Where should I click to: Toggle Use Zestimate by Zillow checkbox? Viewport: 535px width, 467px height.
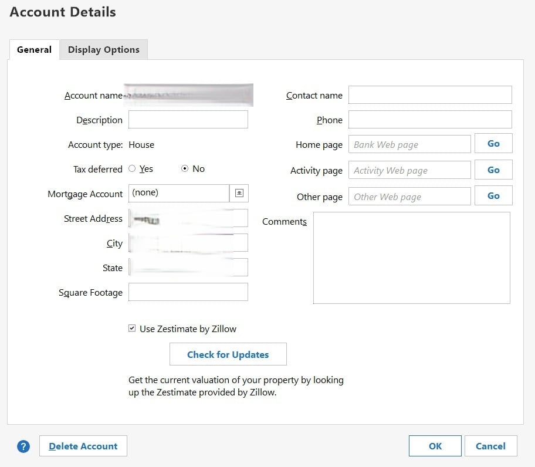tap(132, 329)
